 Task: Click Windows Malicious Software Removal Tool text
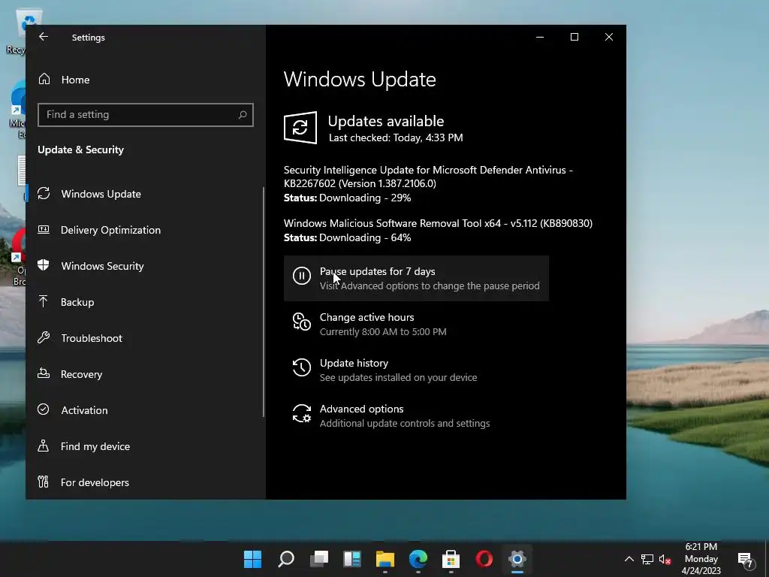[x=438, y=223]
